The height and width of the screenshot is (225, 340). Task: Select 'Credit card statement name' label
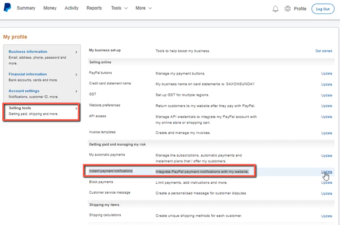click(x=110, y=83)
